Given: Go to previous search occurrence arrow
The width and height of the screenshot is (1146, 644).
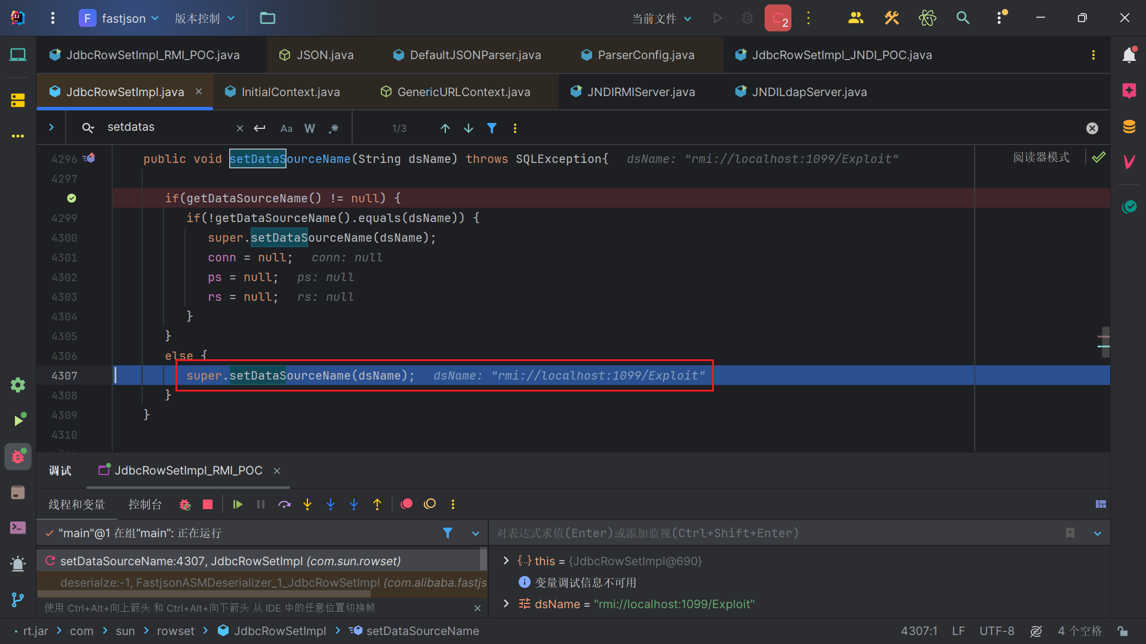Looking at the screenshot, I should coord(445,128).
